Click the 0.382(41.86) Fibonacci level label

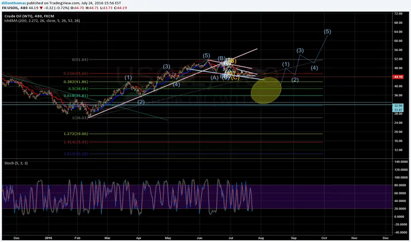76,82
